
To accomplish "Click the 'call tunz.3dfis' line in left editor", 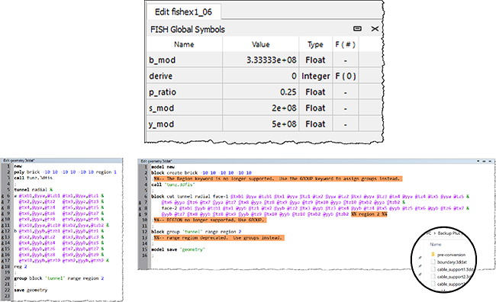I will point(34,178).
